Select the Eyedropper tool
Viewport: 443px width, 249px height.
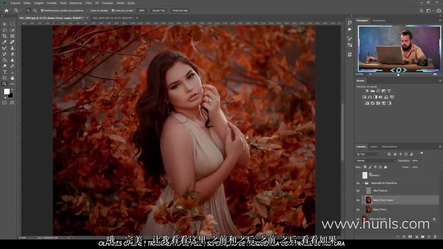click(5, 42)
